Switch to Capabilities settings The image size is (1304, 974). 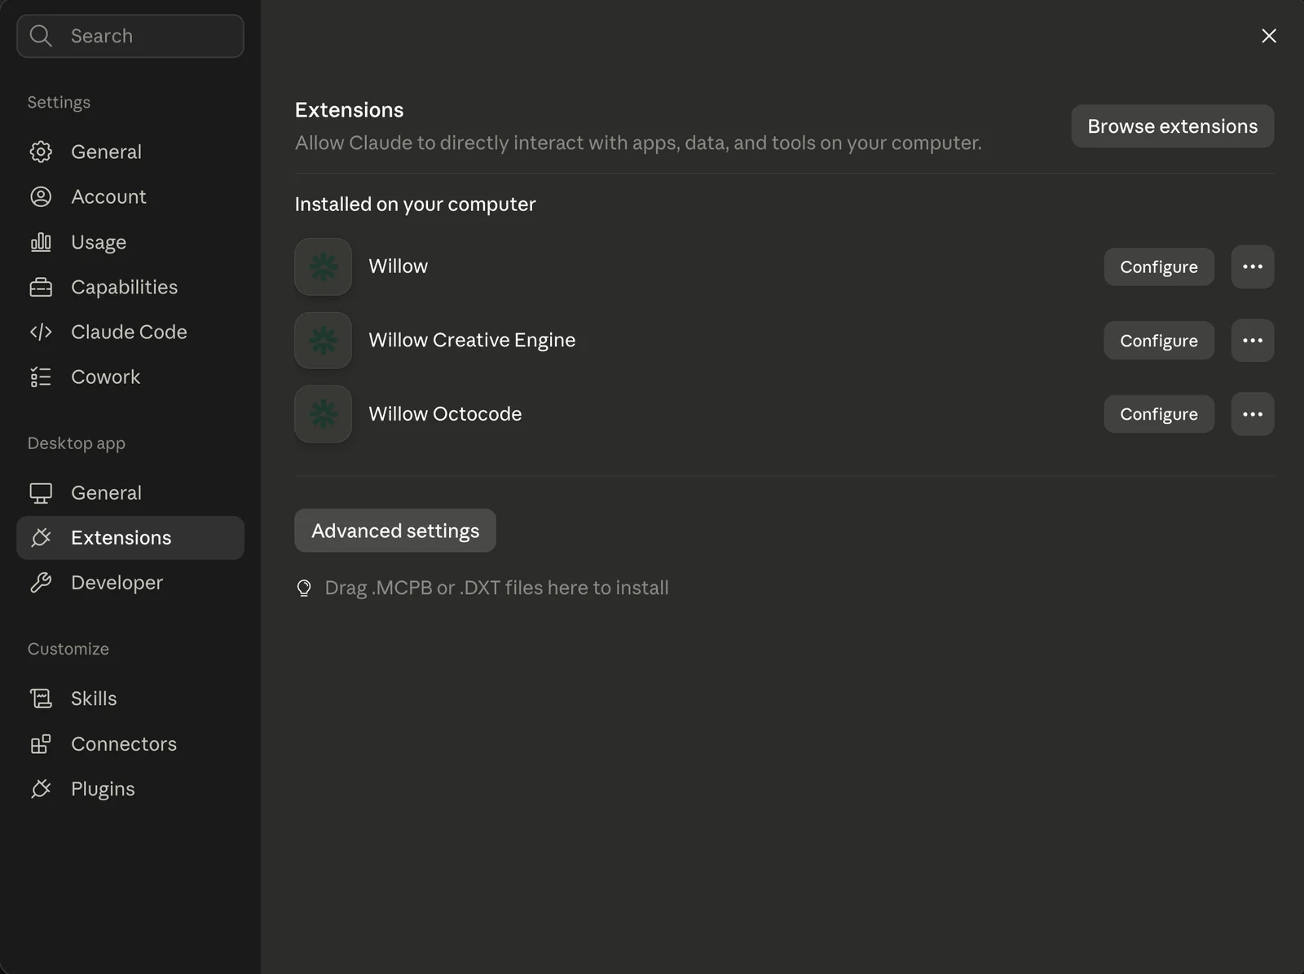pyautogui.click(x=130, y=287)
